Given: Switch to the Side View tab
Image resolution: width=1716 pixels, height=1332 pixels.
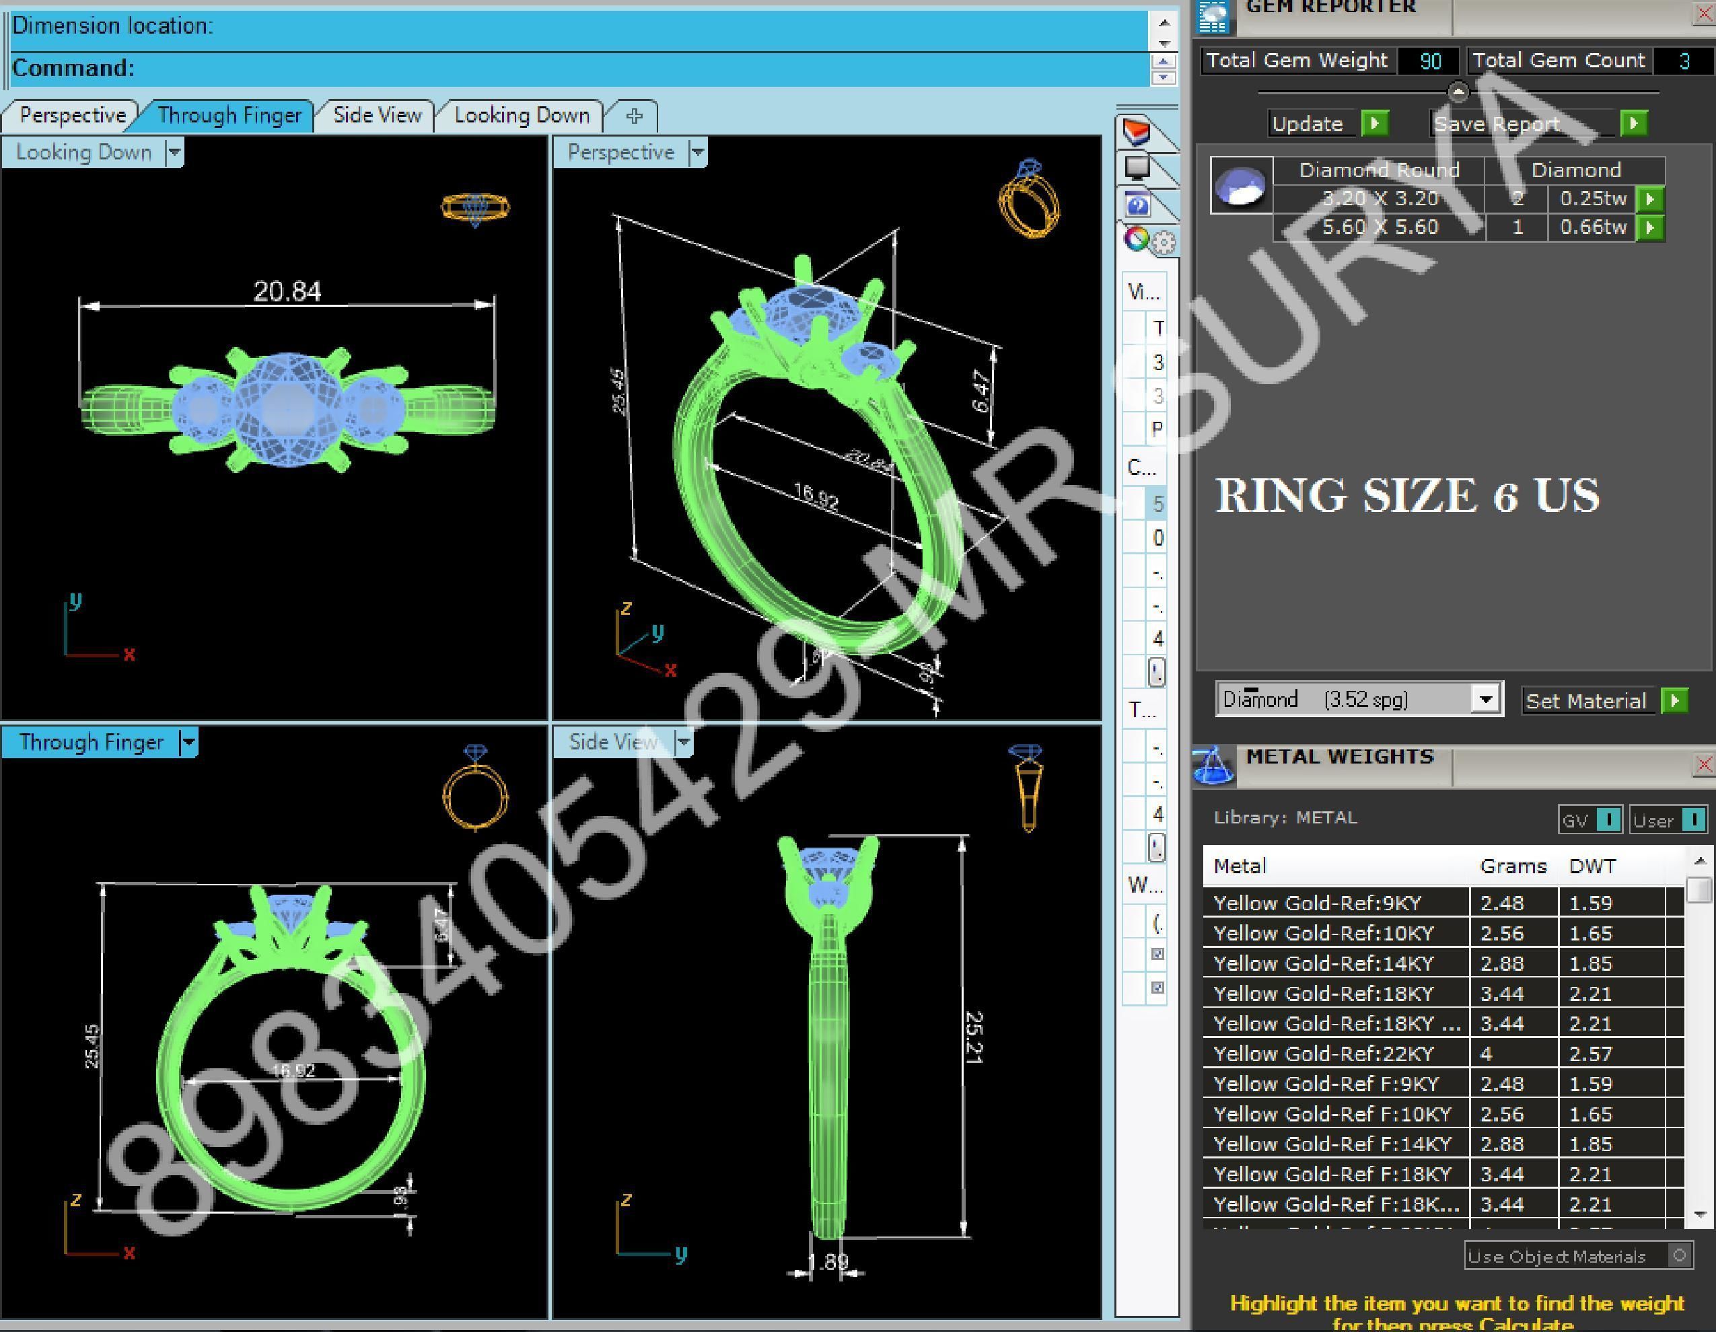Looking at the screenshot, I should point(377,116).
